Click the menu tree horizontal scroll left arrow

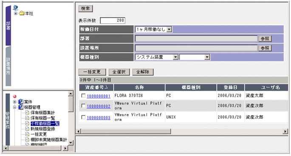coord(6,148)
